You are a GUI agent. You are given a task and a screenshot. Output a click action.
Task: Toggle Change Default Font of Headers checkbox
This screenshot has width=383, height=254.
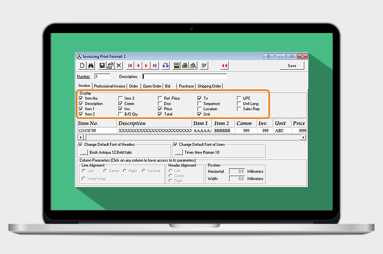pos(80,144)
